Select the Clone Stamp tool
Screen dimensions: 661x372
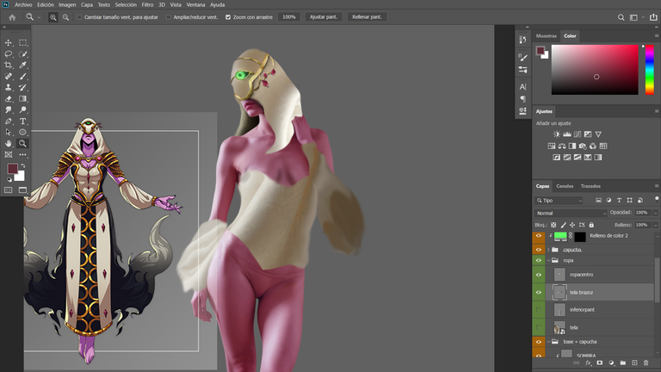tap(8, 87)
